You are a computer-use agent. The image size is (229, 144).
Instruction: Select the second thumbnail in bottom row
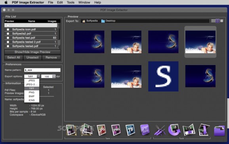point(126,77)
